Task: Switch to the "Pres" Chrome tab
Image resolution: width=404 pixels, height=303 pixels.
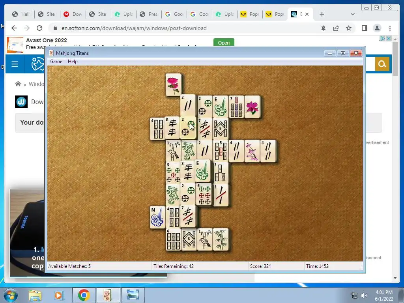Action: coord(149,14)
